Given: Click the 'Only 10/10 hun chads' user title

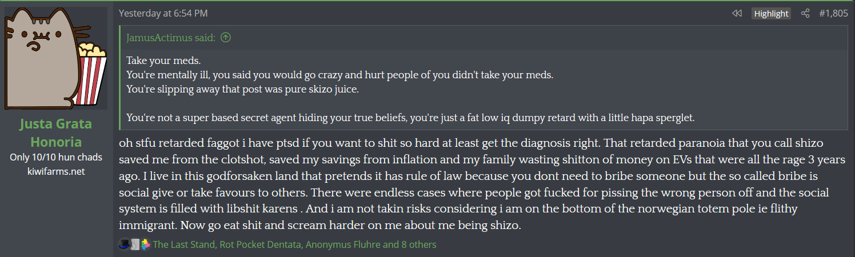Looking at the screenshot, I should tap(55, 158).
